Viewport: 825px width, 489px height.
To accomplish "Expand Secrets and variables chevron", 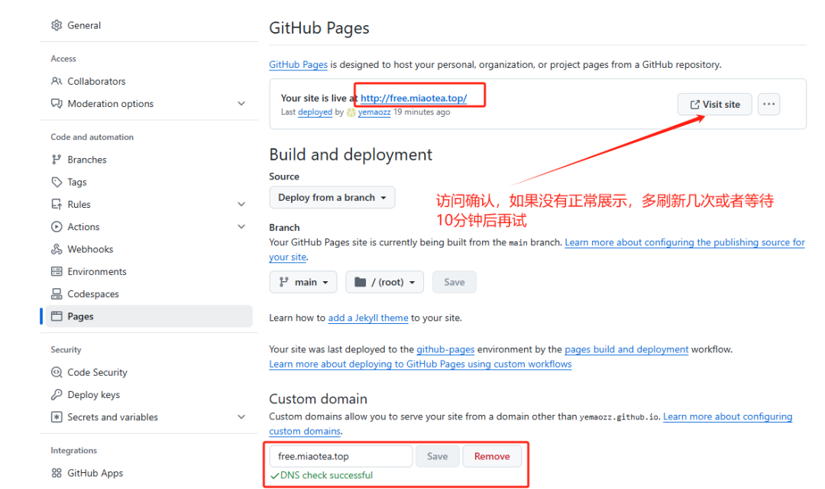I will pos(241,417).
